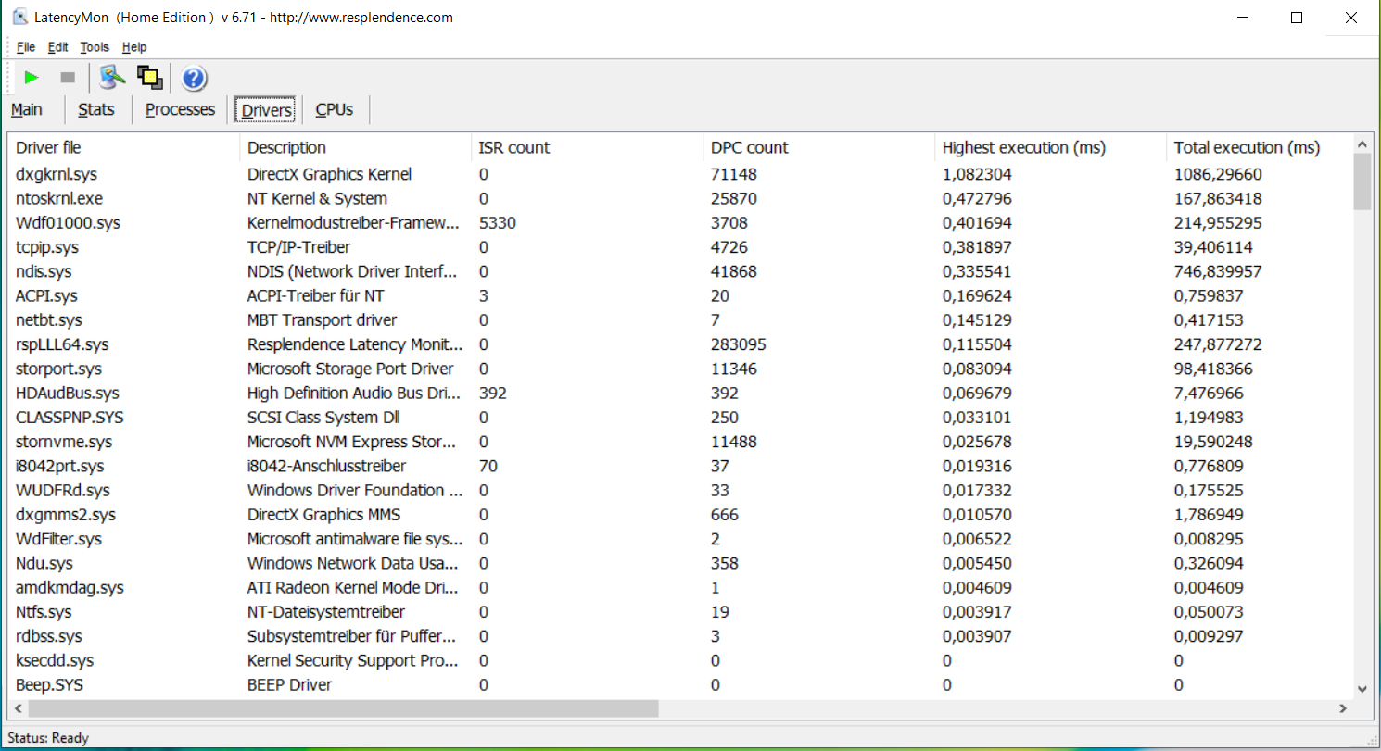Switch to the CPUs tab
The width and height of the screenshot is (1381, 751).
coord(335,109)
